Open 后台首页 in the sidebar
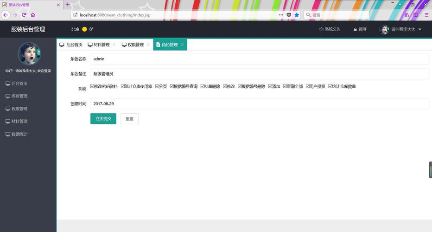The height and width of the screenshot is (232, 432). [17, 84]
